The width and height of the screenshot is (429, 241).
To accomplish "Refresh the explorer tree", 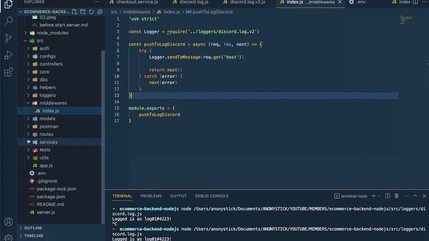I will pos(91,12).
